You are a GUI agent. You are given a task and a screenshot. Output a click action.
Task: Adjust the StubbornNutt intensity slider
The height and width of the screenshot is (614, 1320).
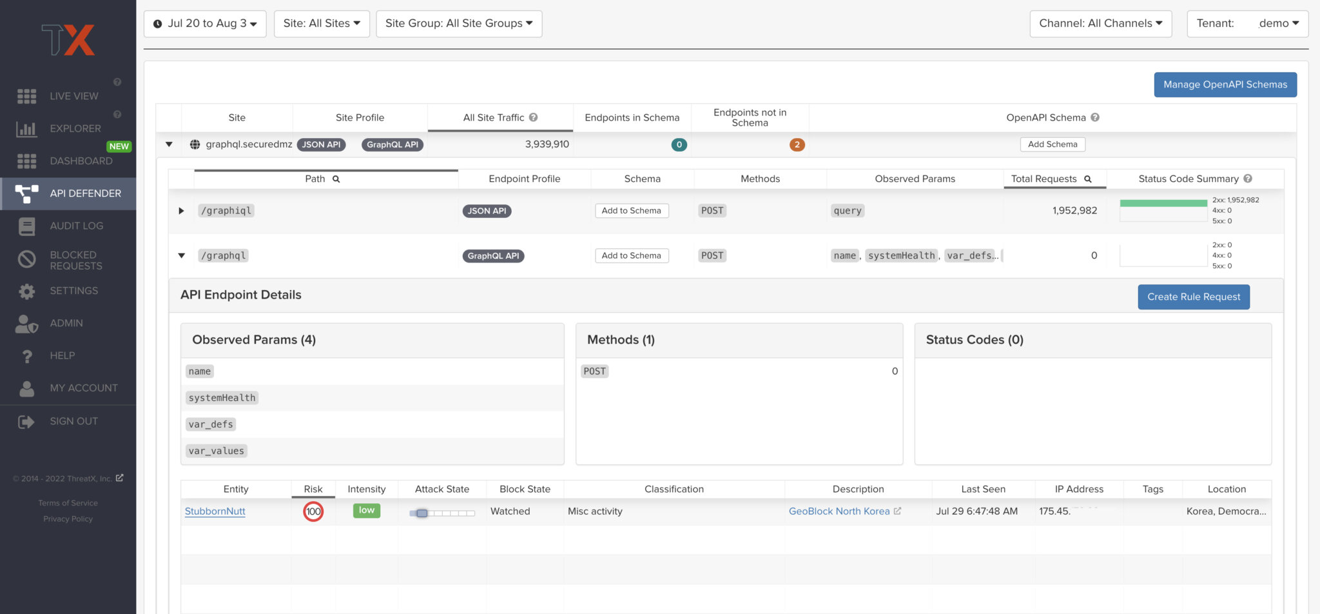coord(422,513)
